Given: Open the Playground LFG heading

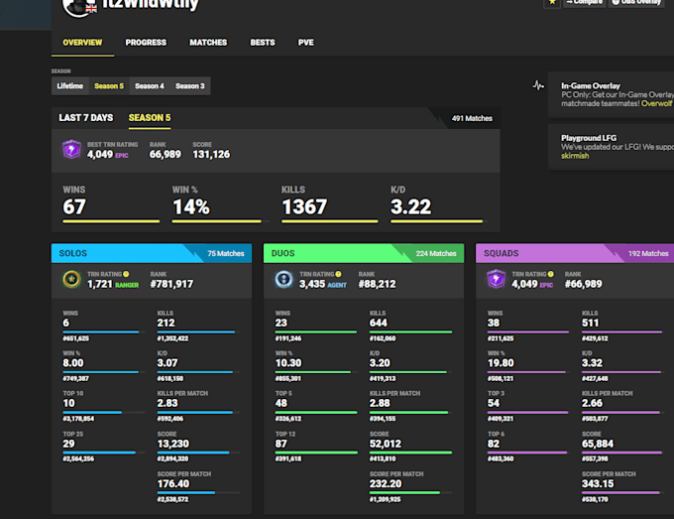Looking at the screenshot, I should click(x=589, y=138).
